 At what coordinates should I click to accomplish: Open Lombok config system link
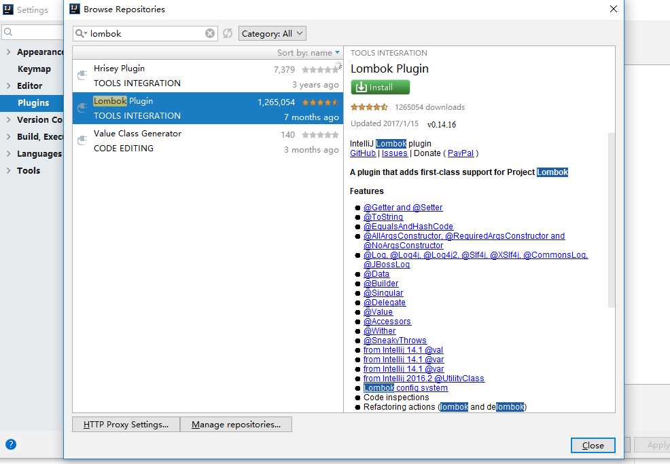pyautogui.click(x=406, y=387)
